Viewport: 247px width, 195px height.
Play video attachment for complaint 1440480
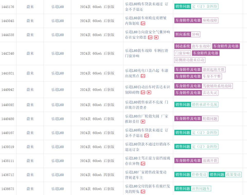pos(143,122)
